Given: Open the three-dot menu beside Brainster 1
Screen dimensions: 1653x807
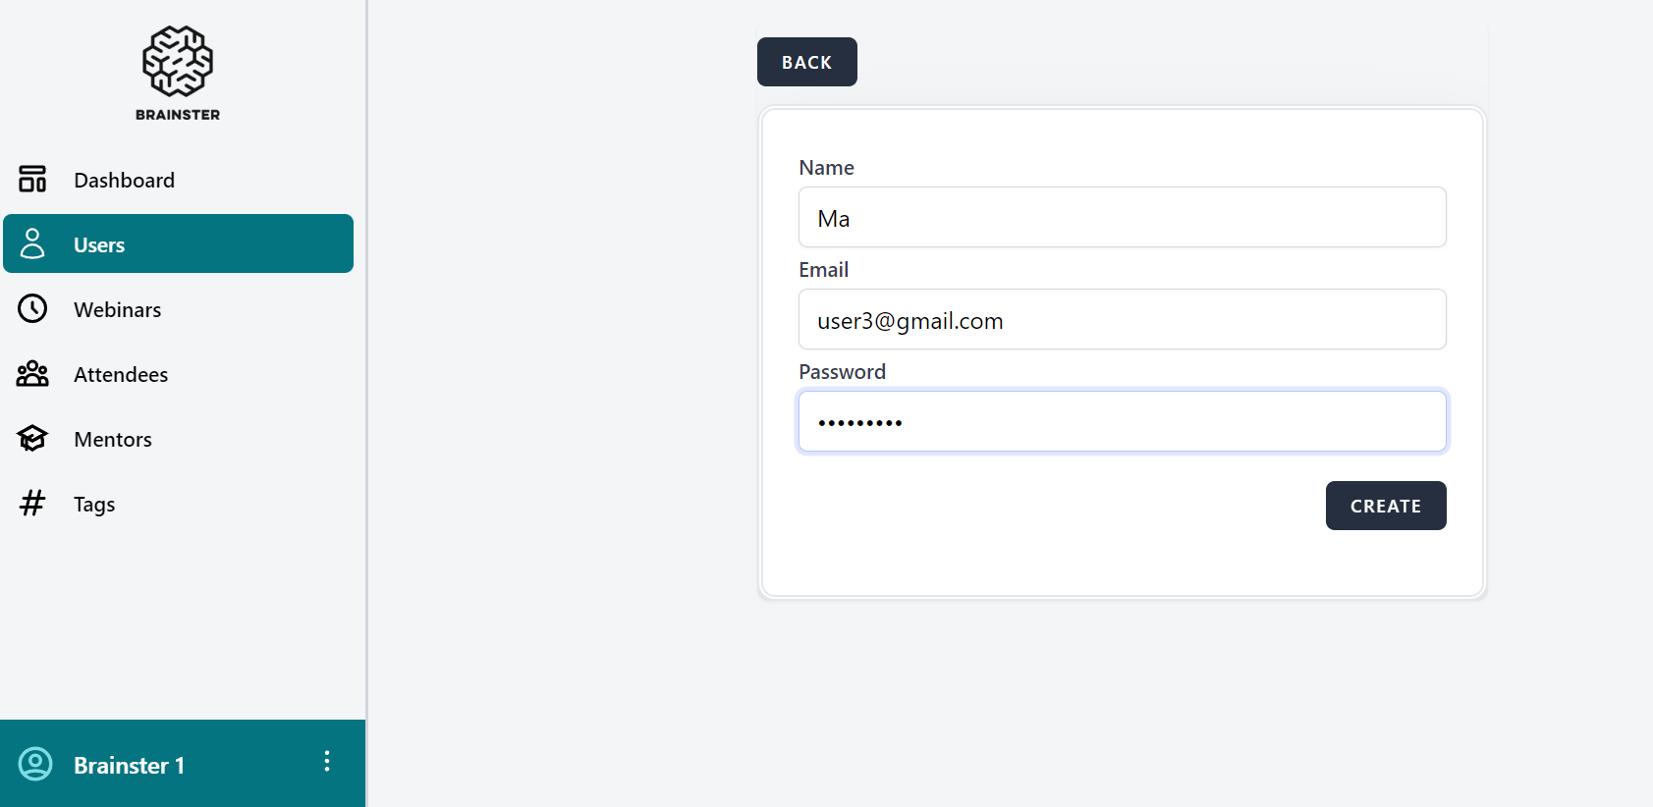Looking at the screenshot, I should (327, 762).
